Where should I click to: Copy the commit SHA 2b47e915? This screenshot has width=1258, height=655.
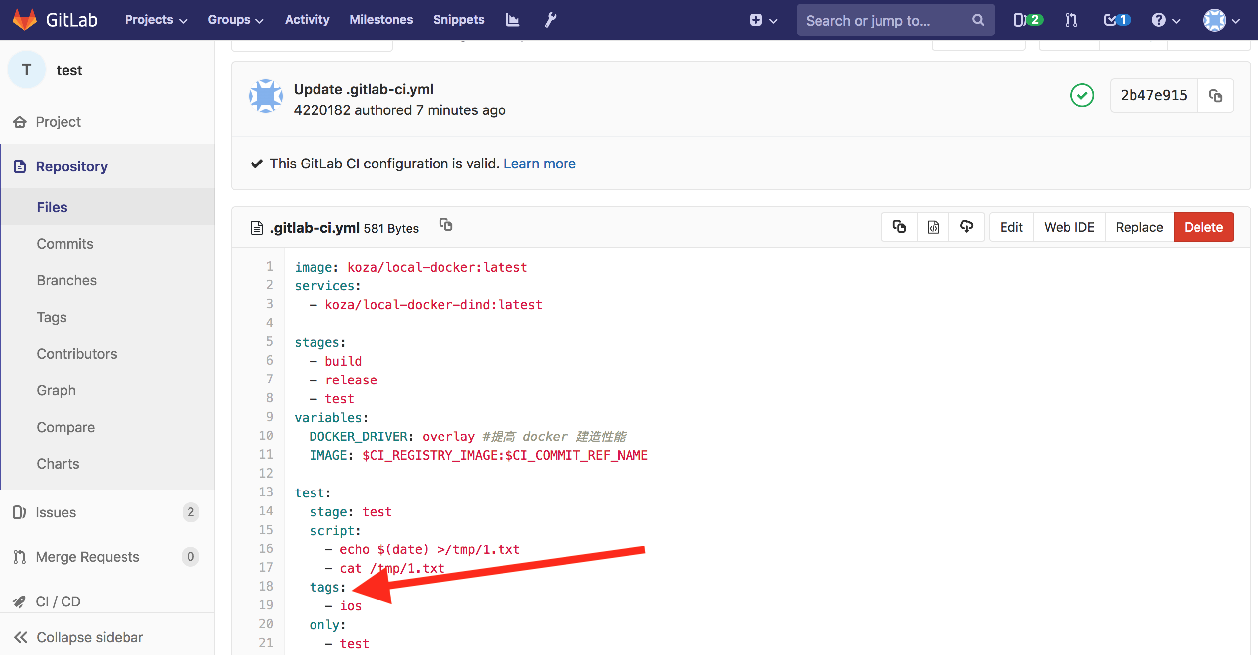click(x=1215, y=96)
